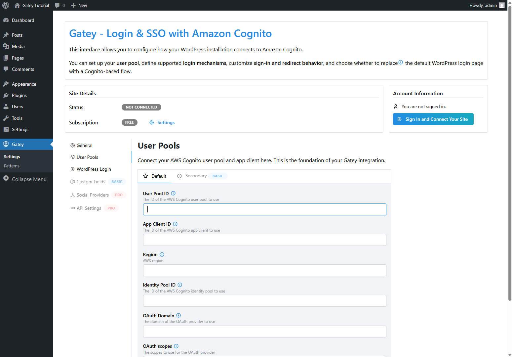Click the BASIC badge on Secondary tab
This screenshot has height=357, width=512.
tap(218, 176)
